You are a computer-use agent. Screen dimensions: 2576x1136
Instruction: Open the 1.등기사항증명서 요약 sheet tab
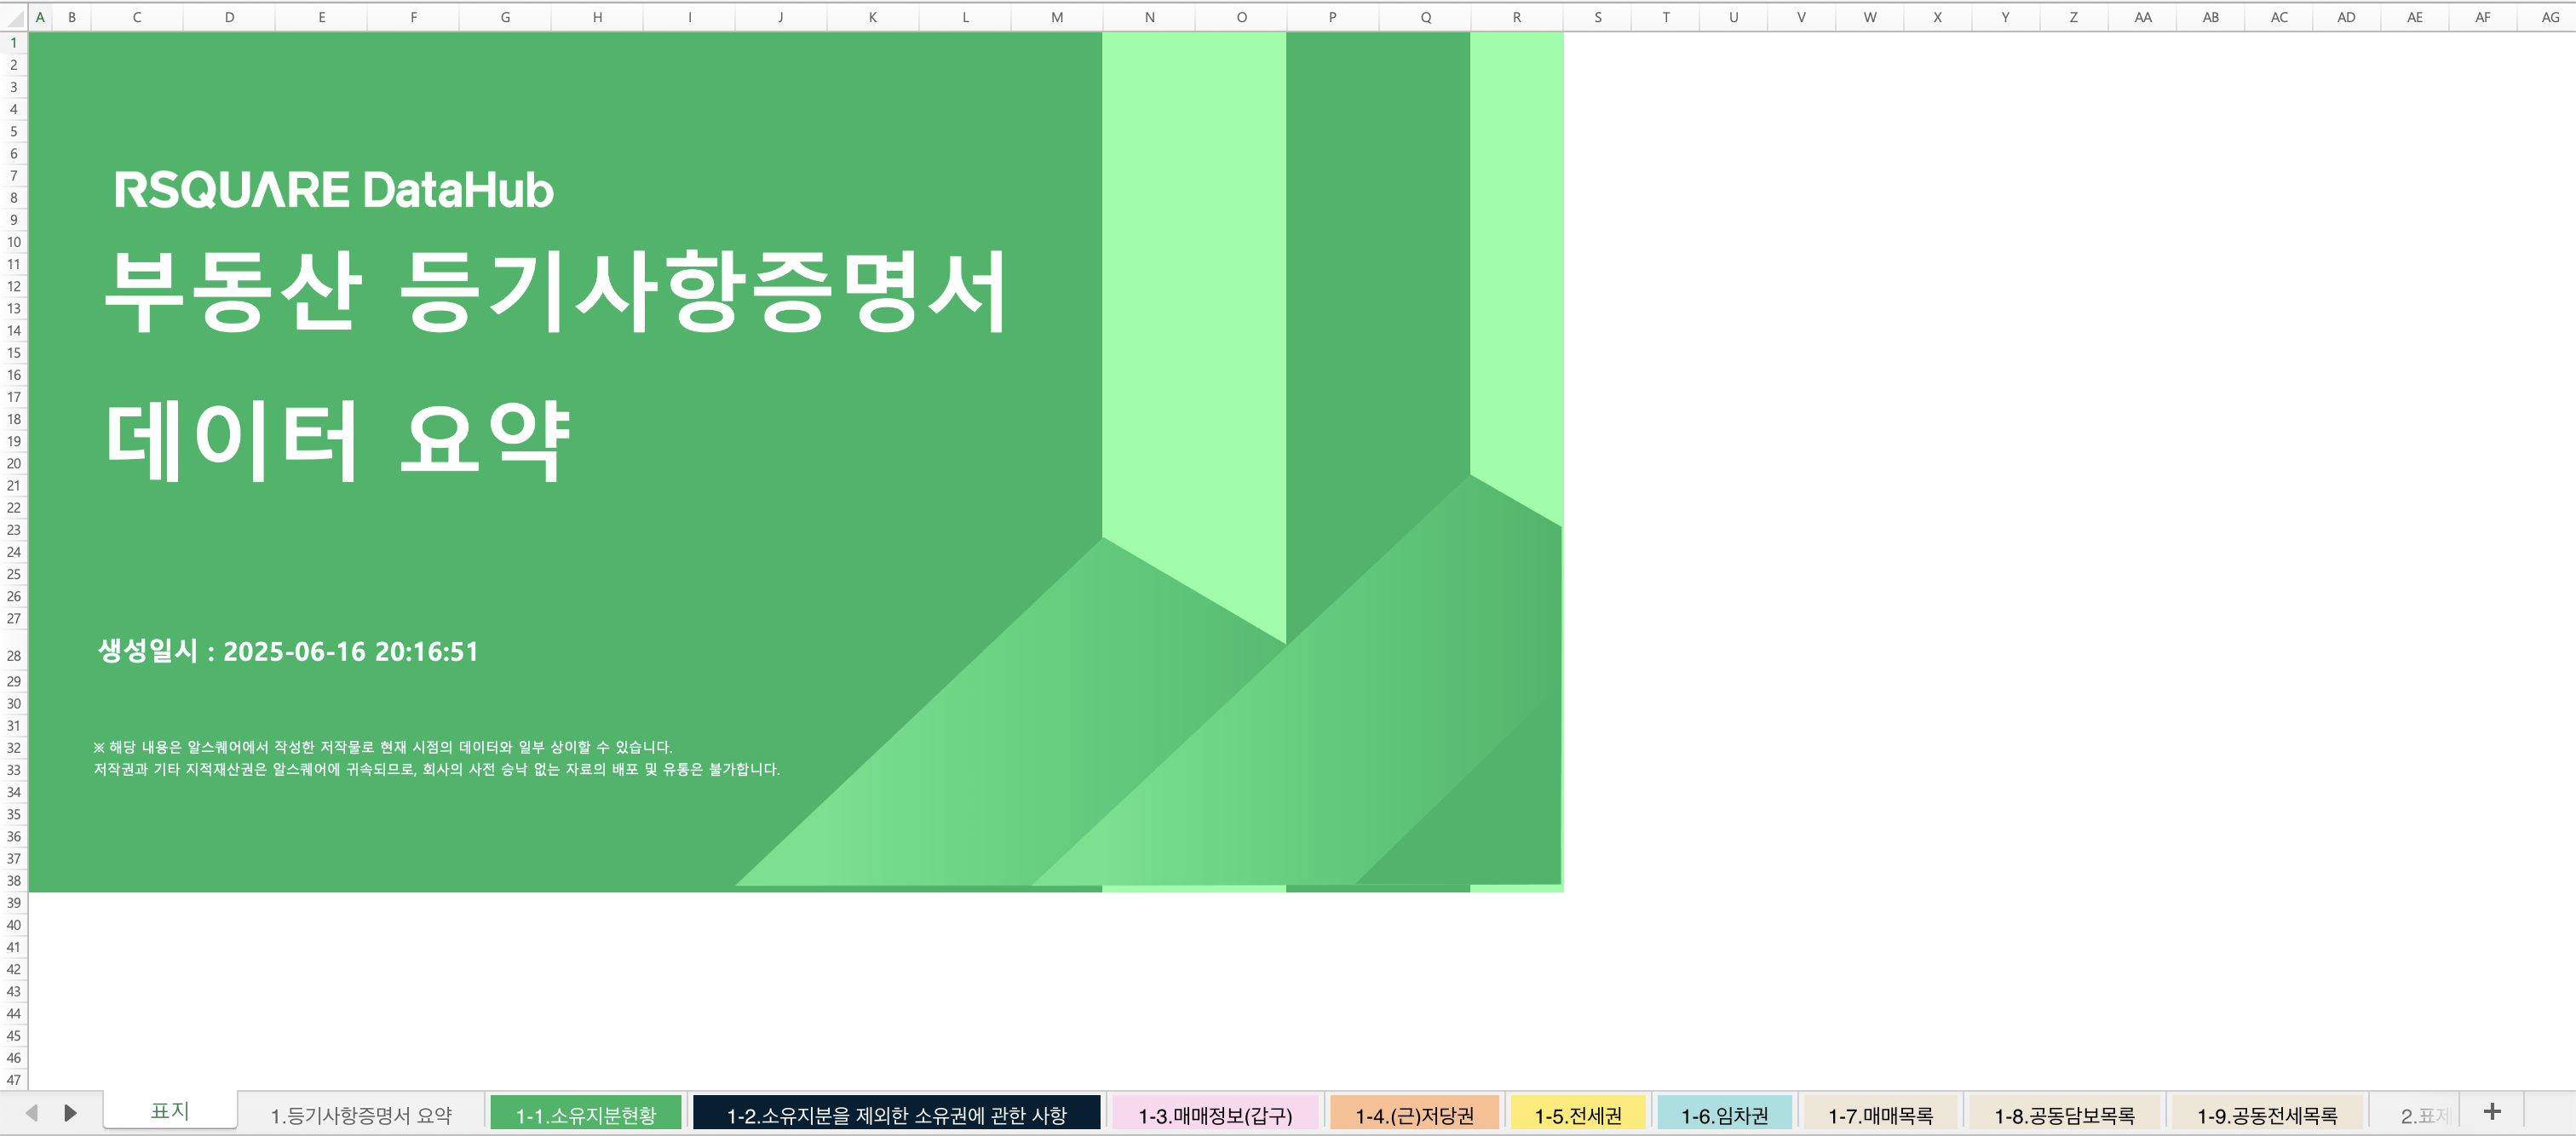[361, 1114]
